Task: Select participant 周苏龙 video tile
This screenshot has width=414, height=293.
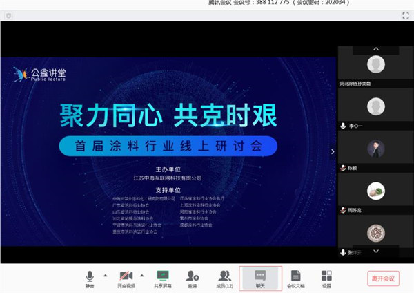Action: (x=375, y=193)
